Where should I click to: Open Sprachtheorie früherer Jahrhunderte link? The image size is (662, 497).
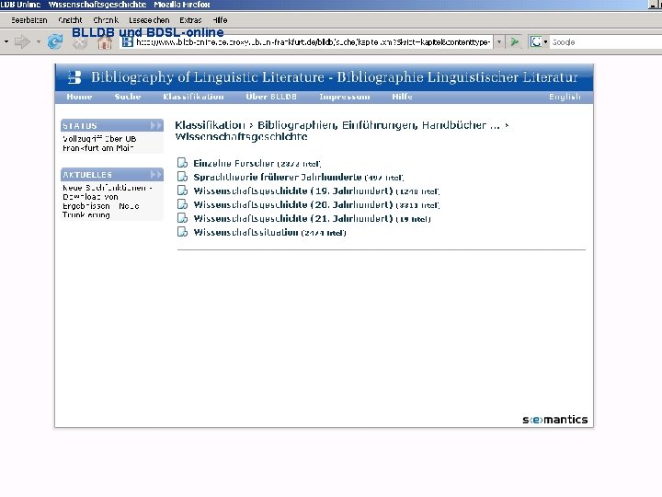tap(278, 177)
